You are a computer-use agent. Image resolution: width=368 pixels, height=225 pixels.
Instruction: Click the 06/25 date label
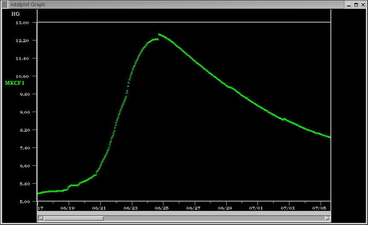pos(162,208)
